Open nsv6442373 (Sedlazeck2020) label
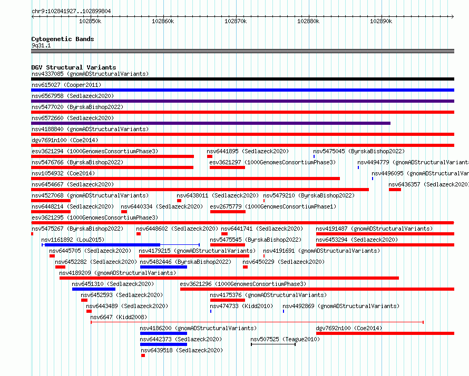Screen dimensions: 469x376 [x=181, y=339]
